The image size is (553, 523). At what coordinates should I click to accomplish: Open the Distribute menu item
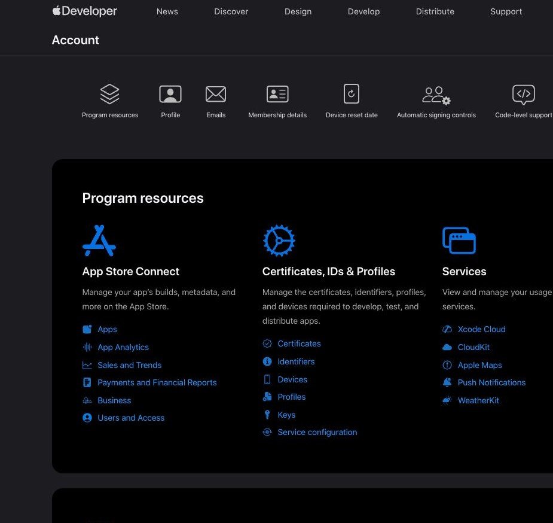click(x=435, y=11)
